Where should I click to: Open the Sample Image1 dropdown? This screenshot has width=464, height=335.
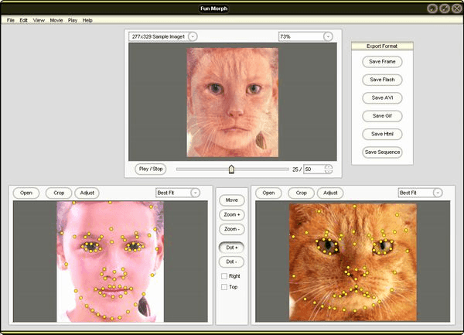click(x=193, y=36)
